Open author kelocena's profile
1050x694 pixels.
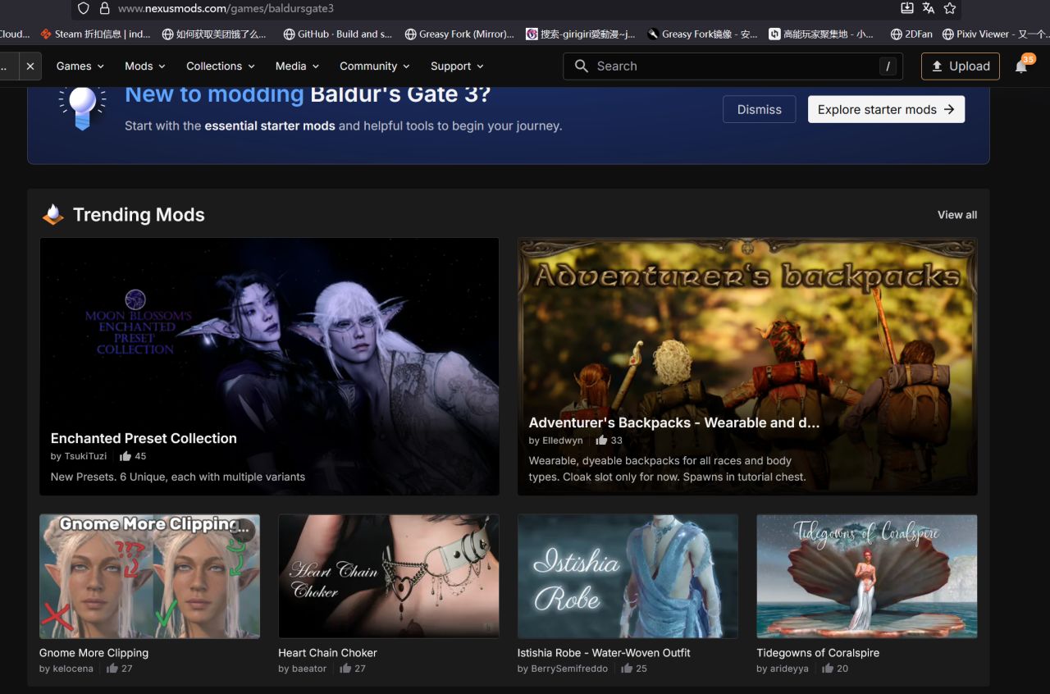coord(74,669)
